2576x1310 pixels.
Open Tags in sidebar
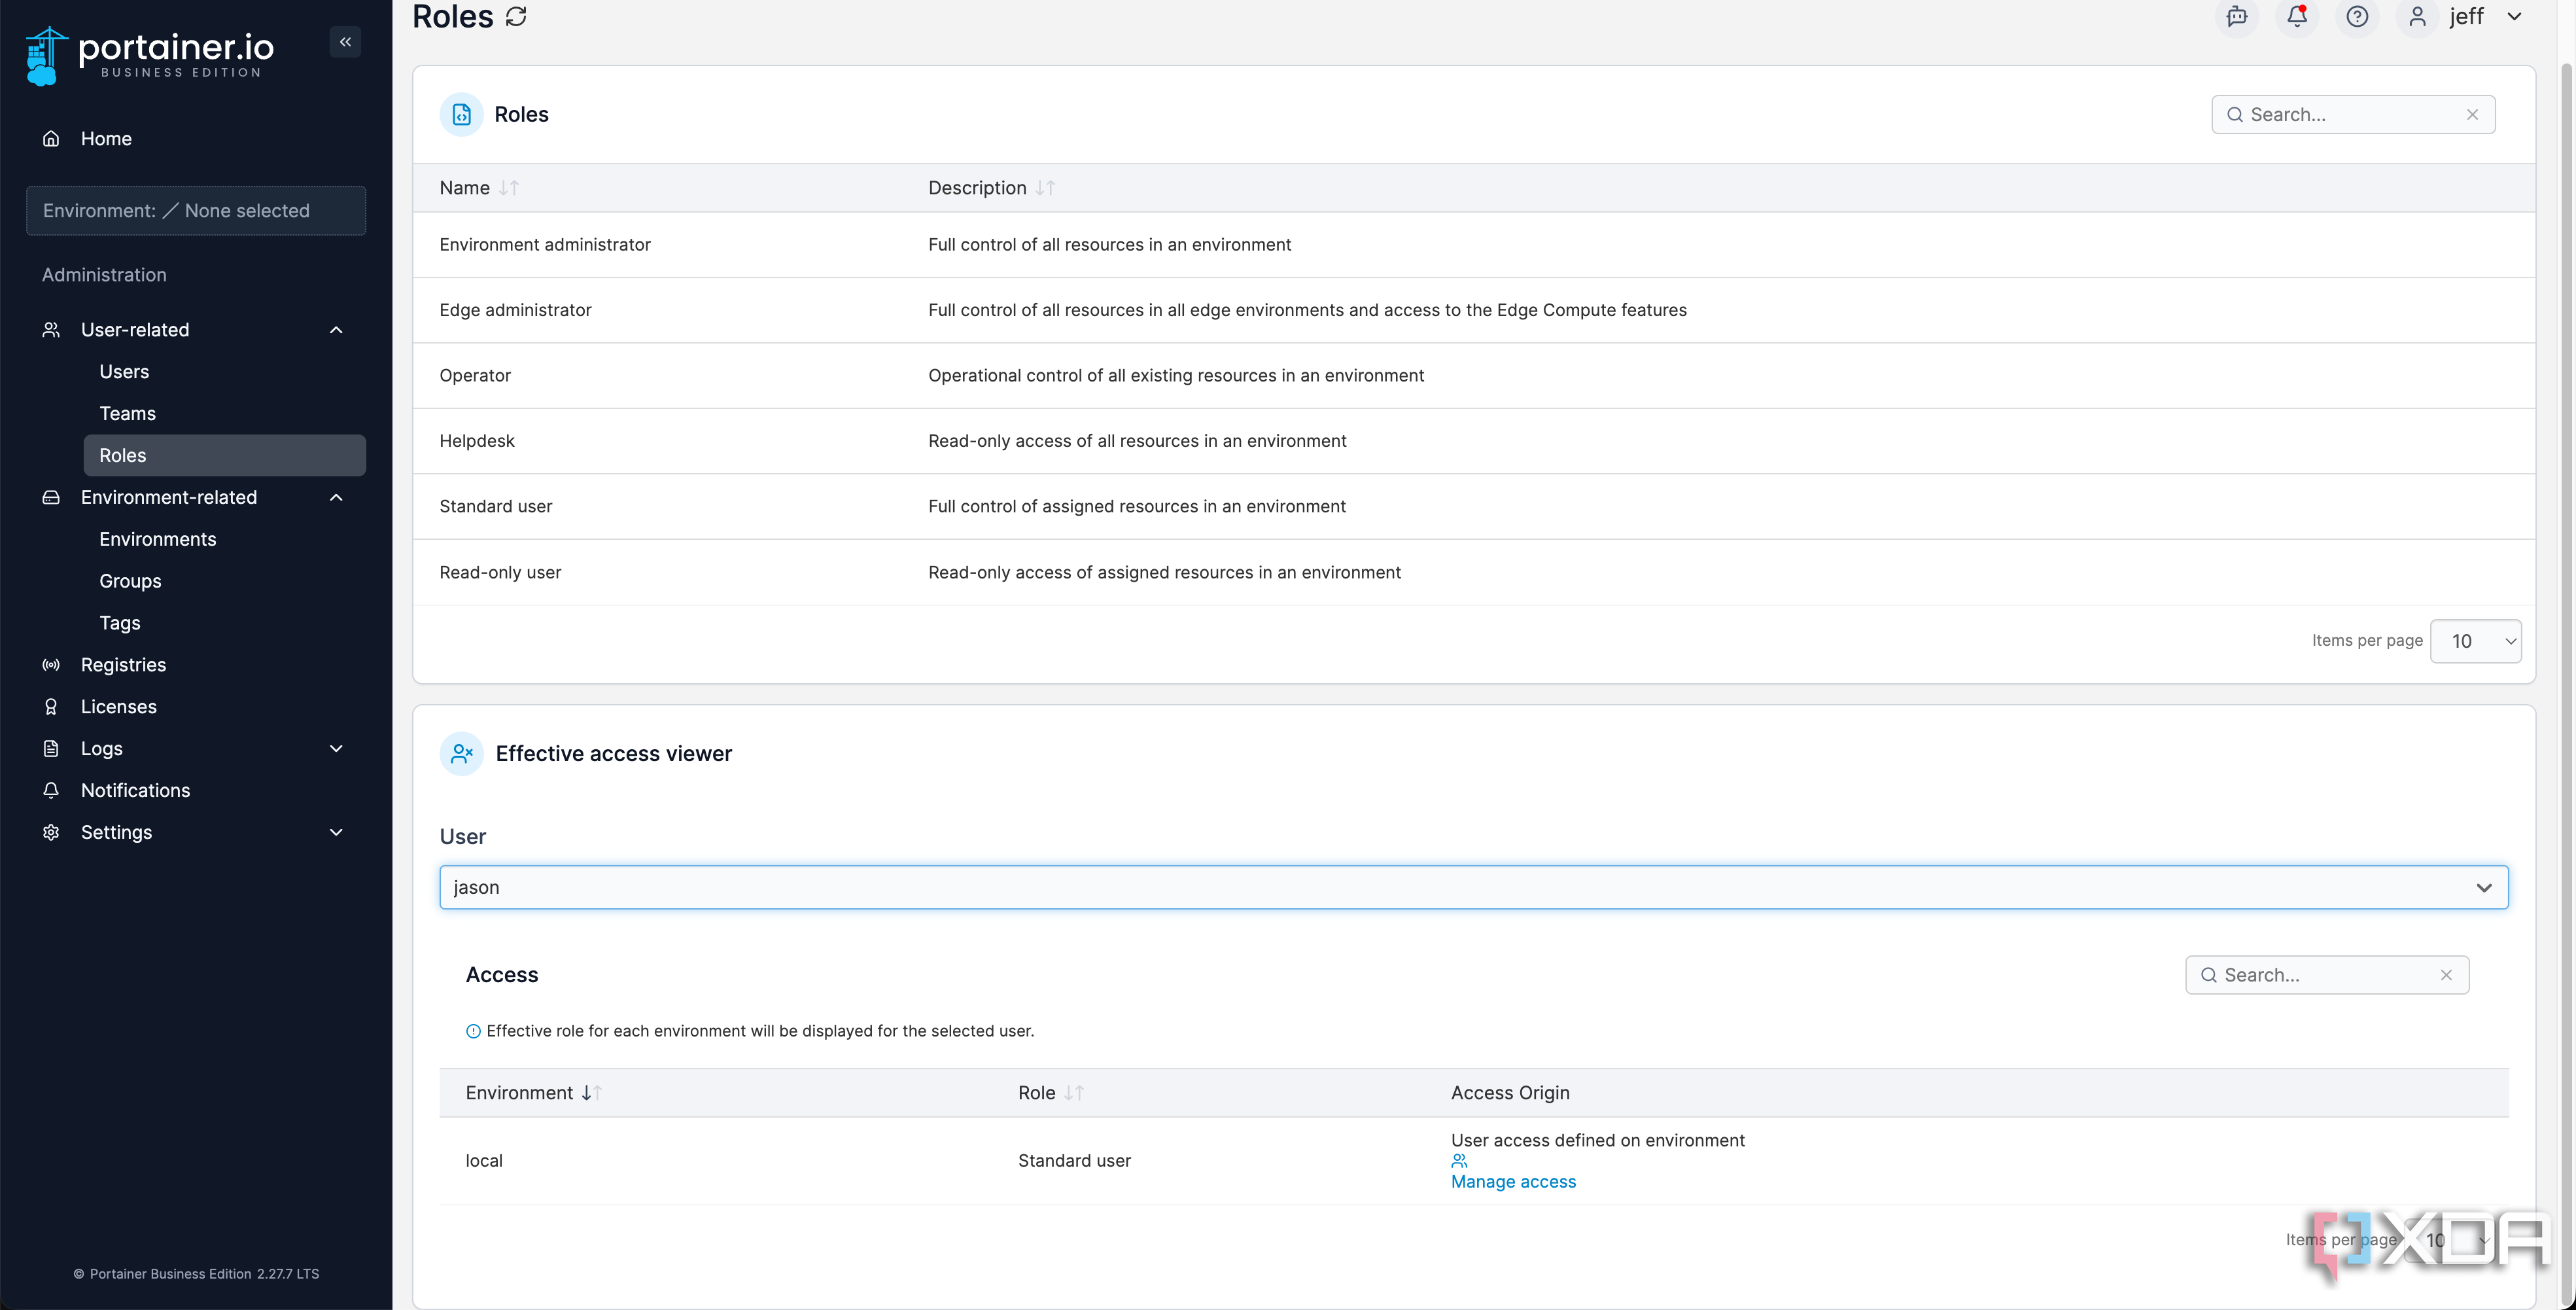119,624
